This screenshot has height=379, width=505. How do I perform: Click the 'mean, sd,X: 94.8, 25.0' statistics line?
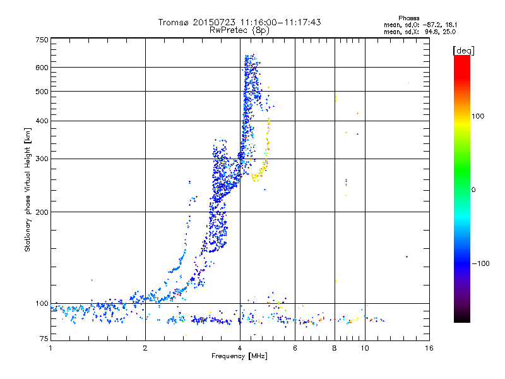coord(420,32)
